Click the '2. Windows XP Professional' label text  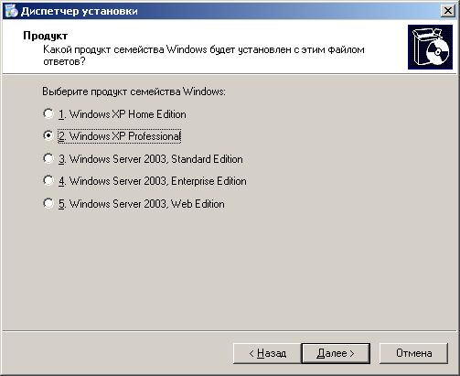(120, 136)
